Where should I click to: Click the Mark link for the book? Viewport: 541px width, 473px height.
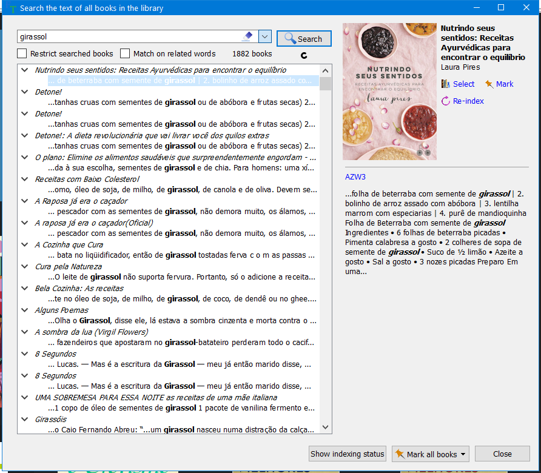pos(505,84)
